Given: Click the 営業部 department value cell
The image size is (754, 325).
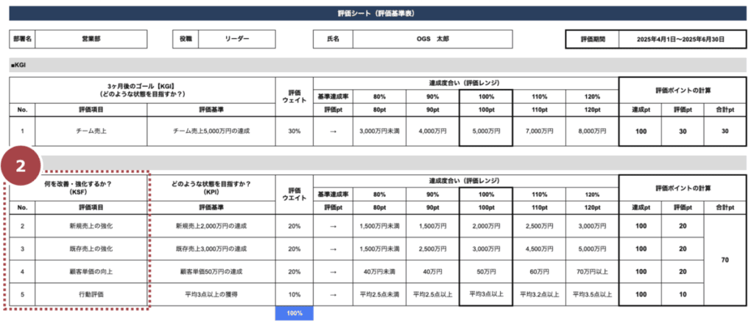Looking at the screenshot, I should point(90,38).
